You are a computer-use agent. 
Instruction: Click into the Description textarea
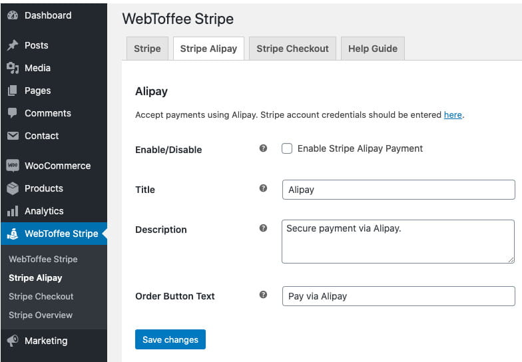click(398, 242)
